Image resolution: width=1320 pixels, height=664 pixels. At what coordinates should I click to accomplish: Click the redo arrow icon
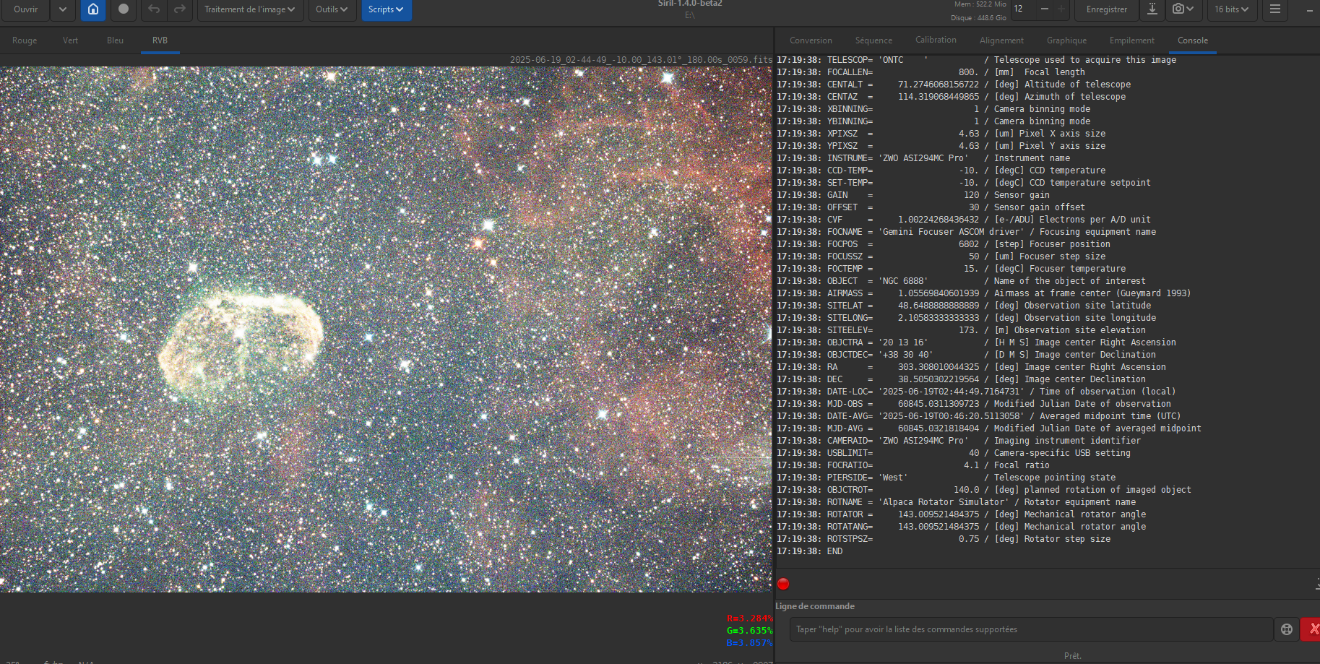(180, 9)
